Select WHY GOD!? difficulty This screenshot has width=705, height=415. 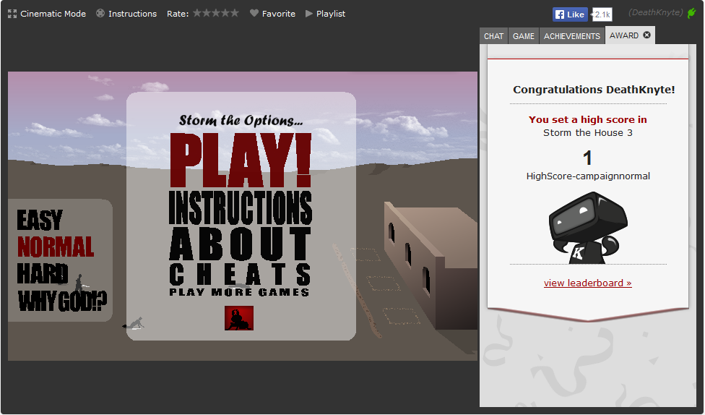(x=63, y=301)
